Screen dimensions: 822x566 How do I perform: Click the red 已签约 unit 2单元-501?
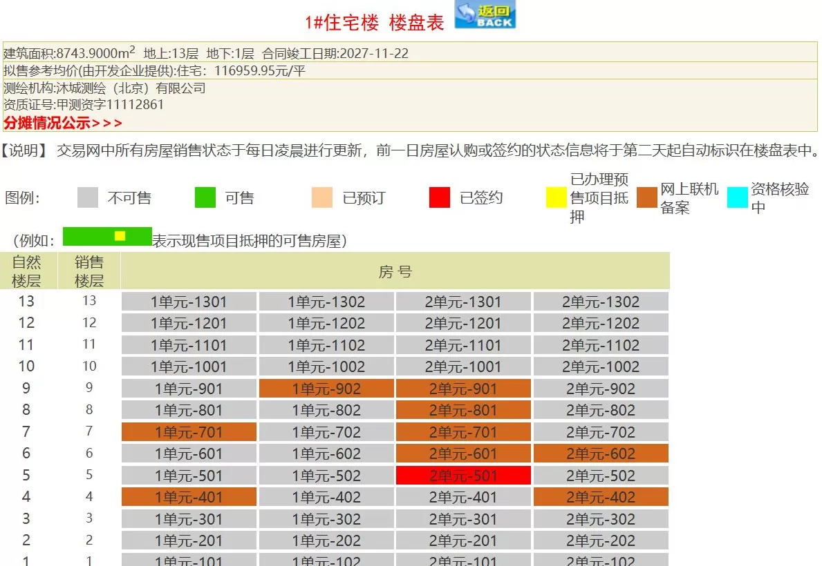(x=463, y=476)
